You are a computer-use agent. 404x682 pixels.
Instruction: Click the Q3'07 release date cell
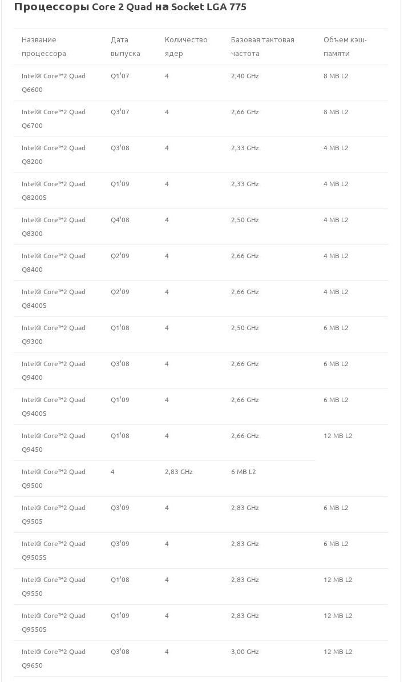120,112
